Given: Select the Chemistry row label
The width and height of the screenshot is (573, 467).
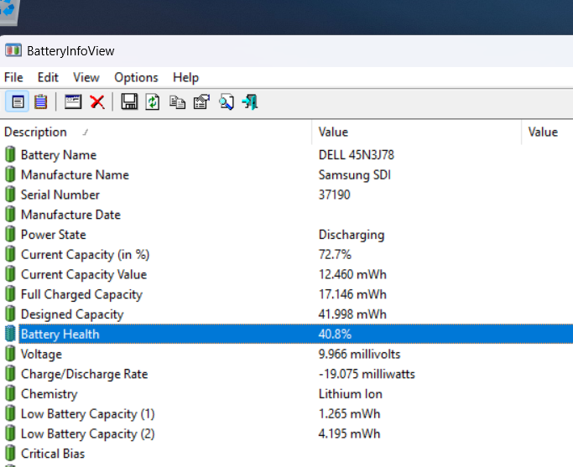Looking at the screenshot, I should click(x=49, y=394).
